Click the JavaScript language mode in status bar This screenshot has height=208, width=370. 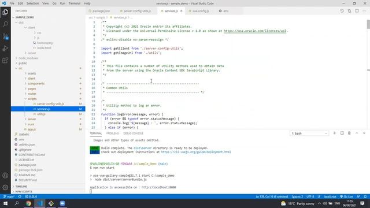[x=330, y=196]
